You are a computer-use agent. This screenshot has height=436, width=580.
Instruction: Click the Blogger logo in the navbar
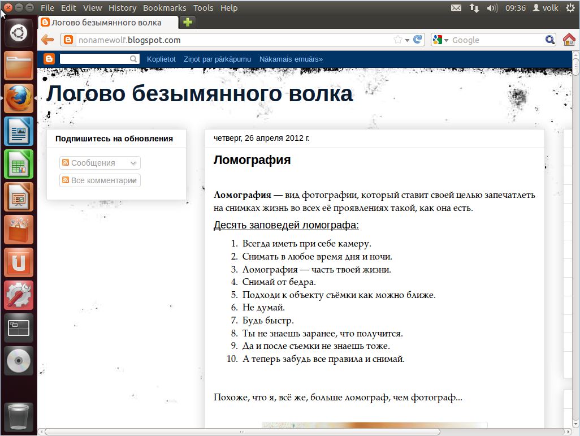[49, 59]
